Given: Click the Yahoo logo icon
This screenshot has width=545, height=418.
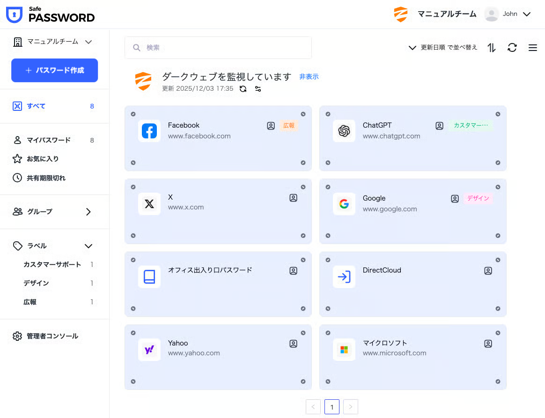Looking at the screenshot, I should tap(149, 350).
